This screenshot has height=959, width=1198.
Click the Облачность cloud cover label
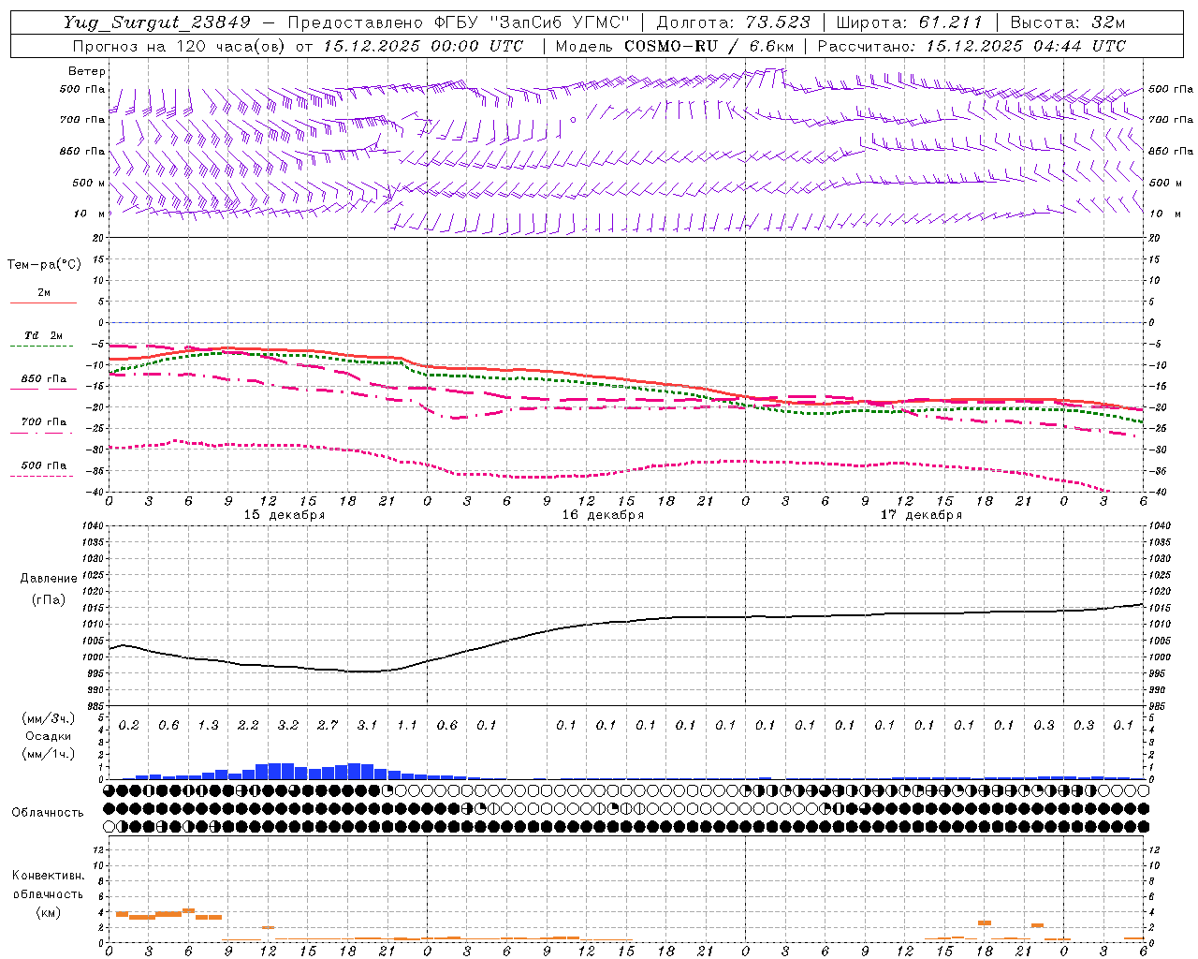48,812
